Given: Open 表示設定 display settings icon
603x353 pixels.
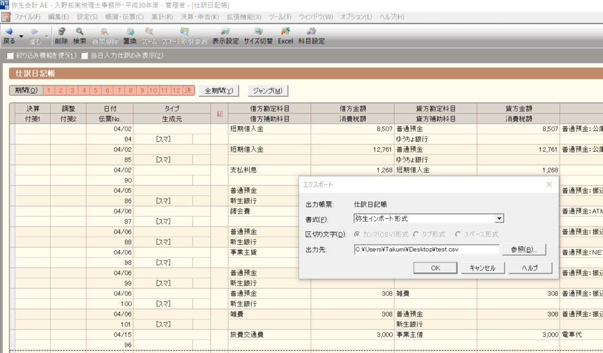Looking at the screenshot, I should pyautogui.click(x=226, y=32).
